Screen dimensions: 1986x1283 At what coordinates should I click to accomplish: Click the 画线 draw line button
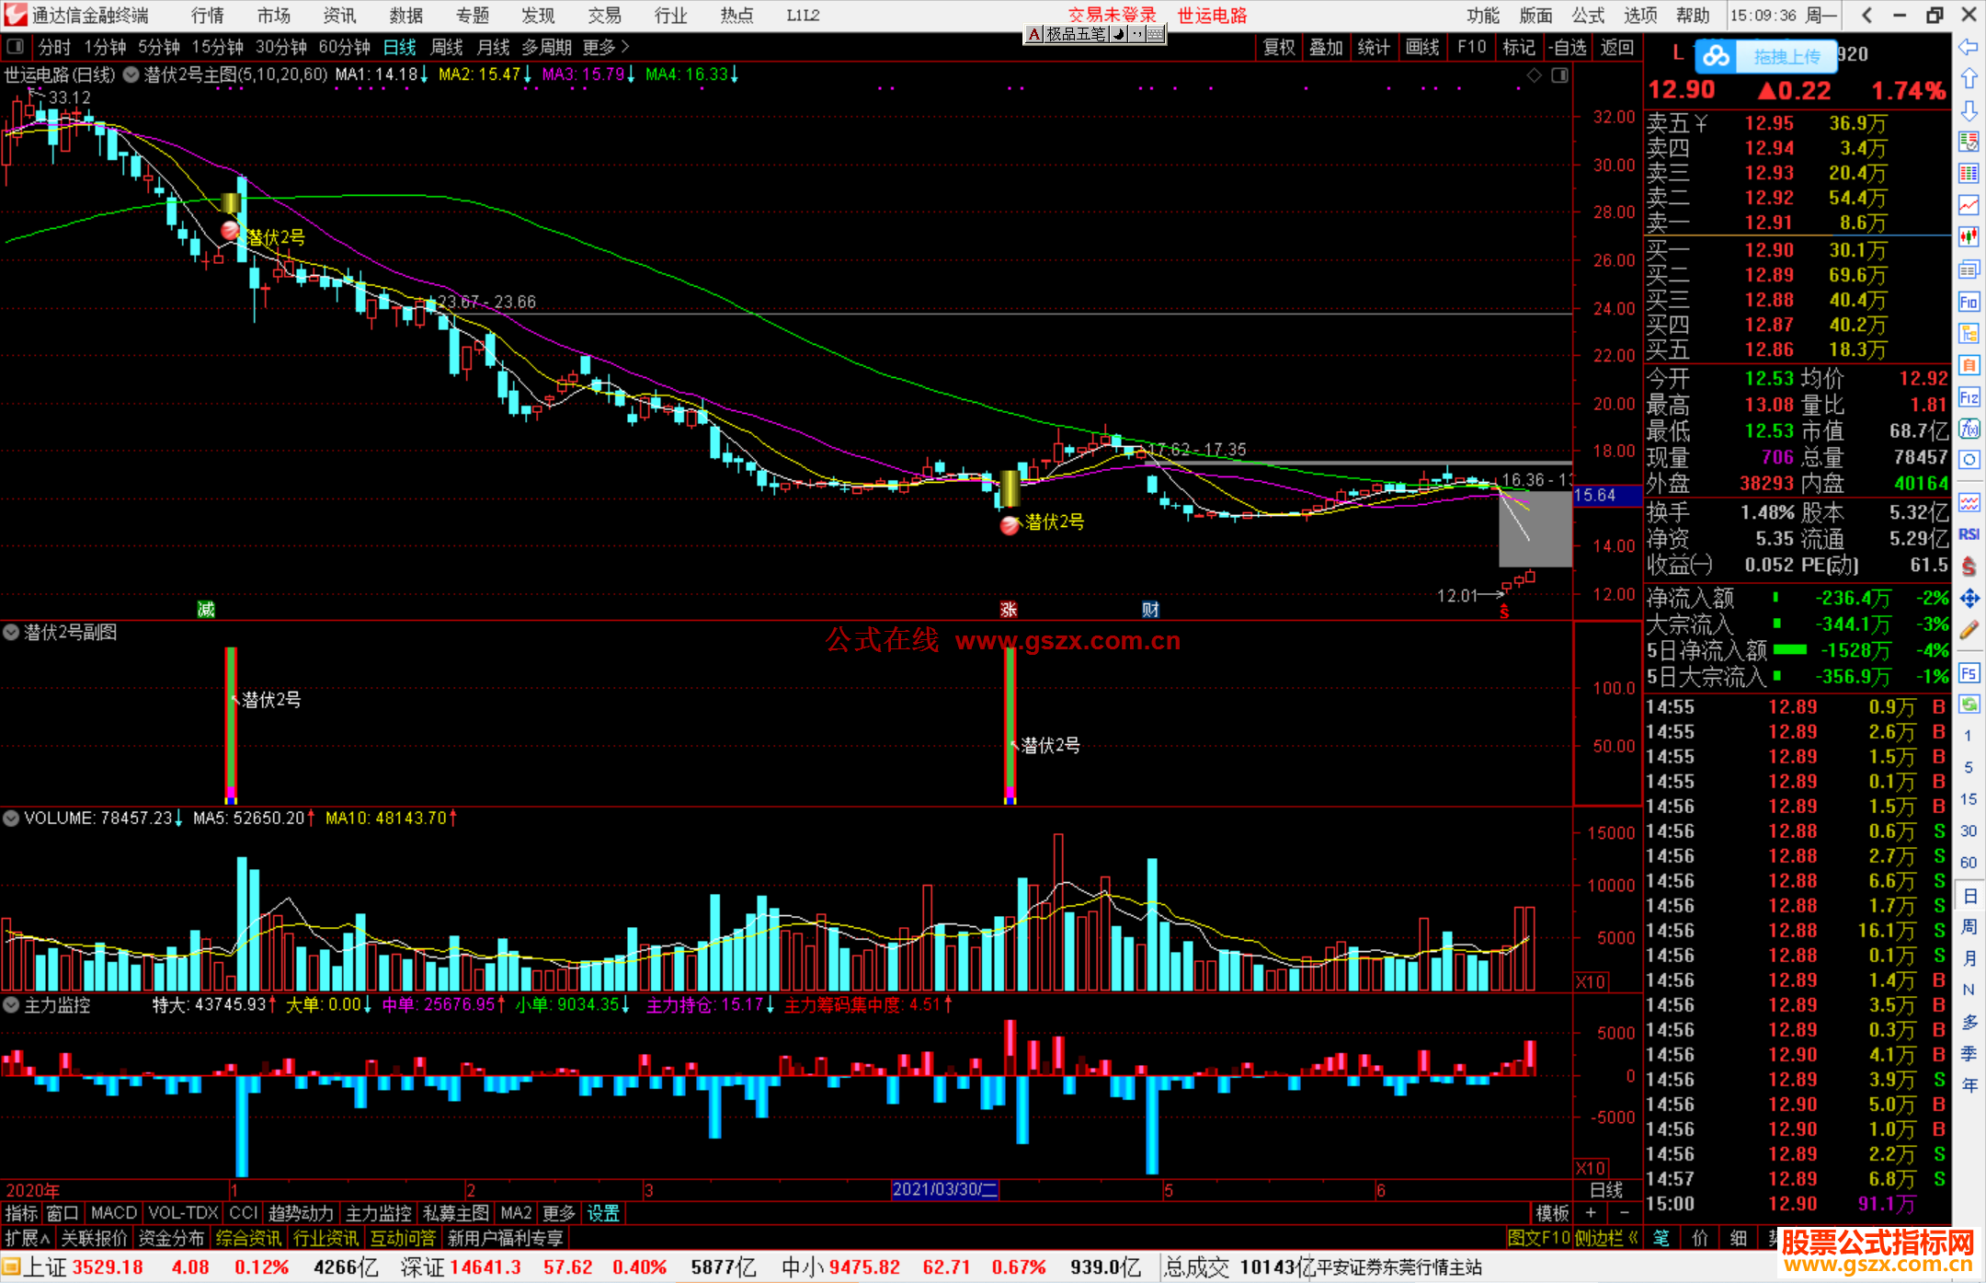(1422, 47)
